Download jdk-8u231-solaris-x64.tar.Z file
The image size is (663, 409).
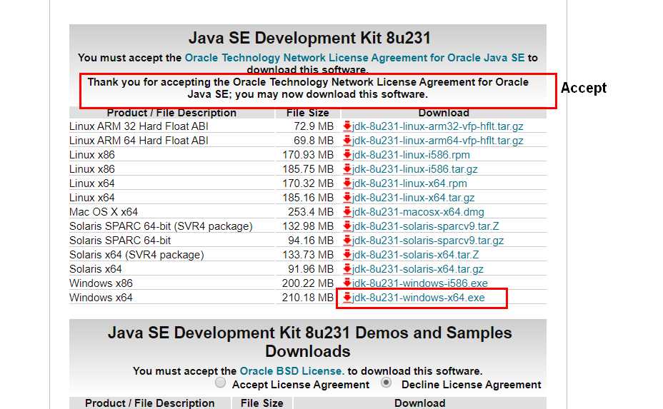tap(416, 255)
